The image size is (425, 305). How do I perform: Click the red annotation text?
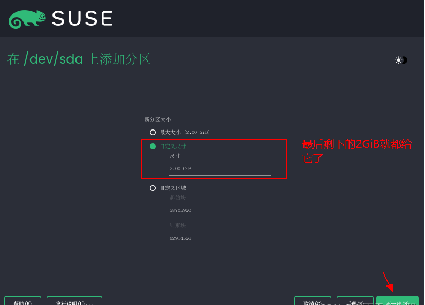point(356,151)
